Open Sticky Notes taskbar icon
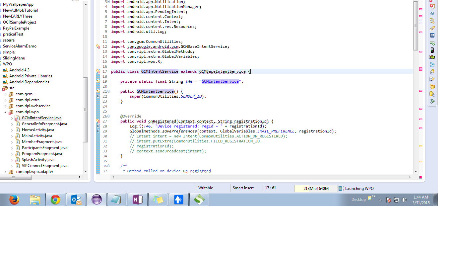Image resolution: width=453 pixels, height=255 pixels. 158,200
